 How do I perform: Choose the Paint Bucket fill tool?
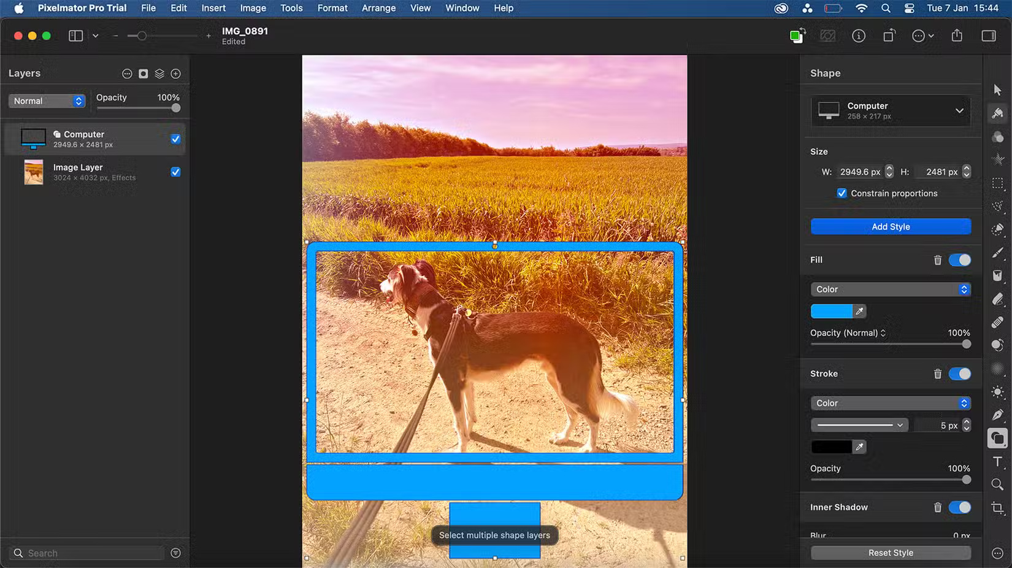pyautogui.click(x=997, y=275)
